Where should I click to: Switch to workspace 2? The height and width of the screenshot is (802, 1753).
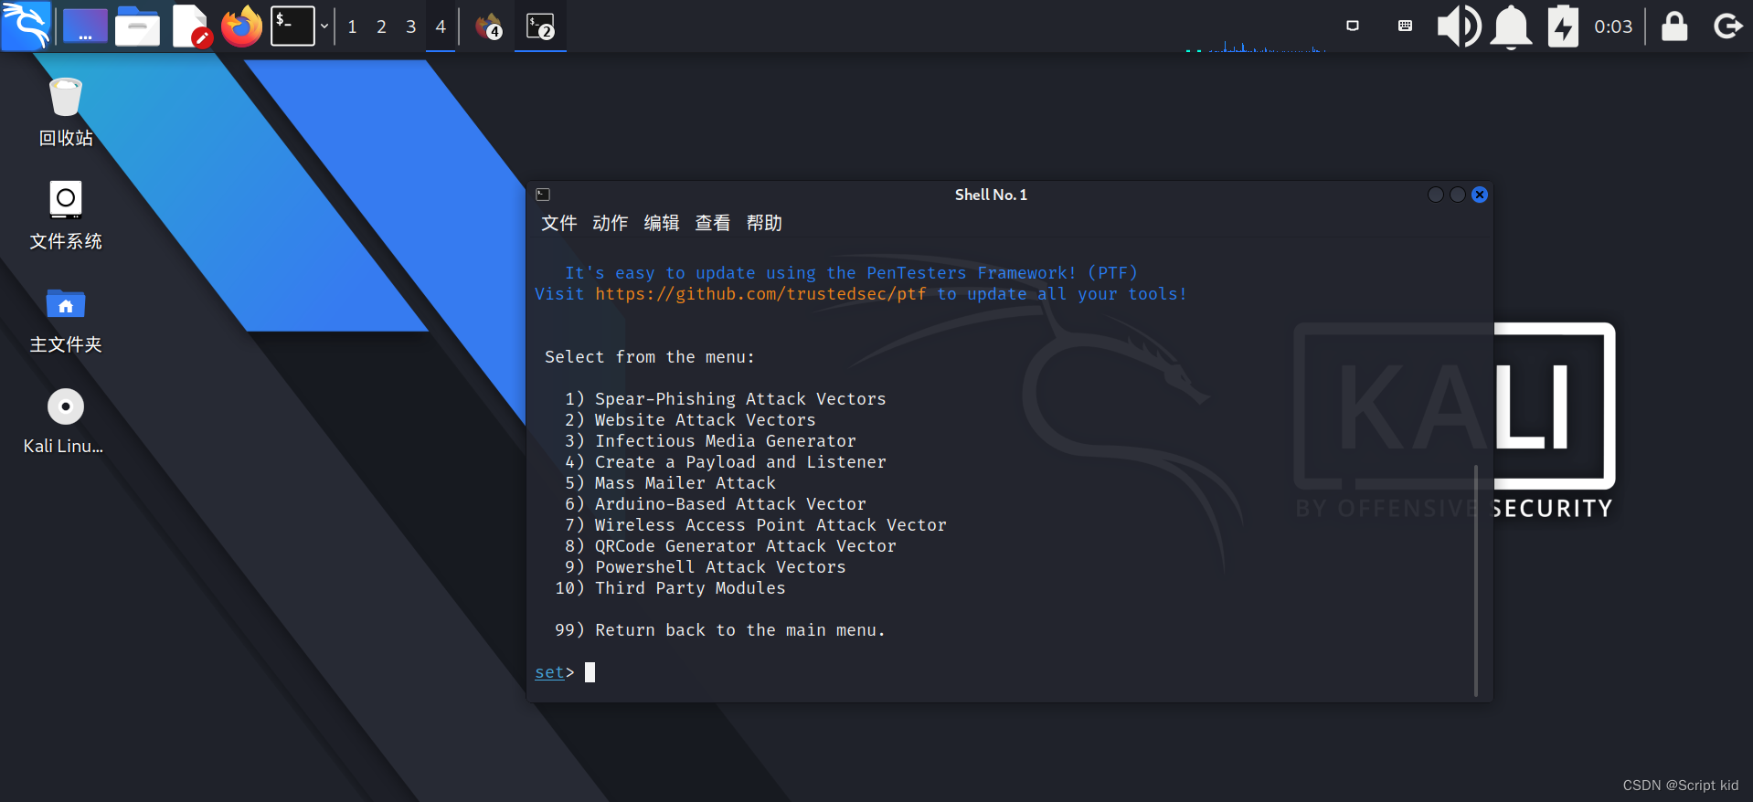(381, 26)
